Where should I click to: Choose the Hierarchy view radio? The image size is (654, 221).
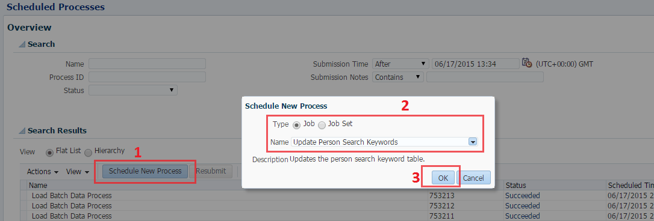(89, 153)
